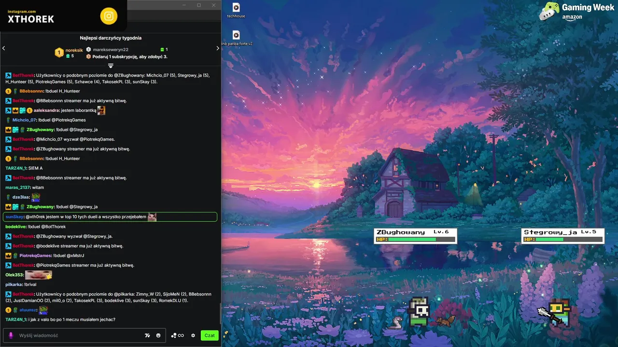Viewport: 618px width, 347px height.
Task: Click Podaruj 1 subskrypcję prompt
Action: tap(130, 56)
